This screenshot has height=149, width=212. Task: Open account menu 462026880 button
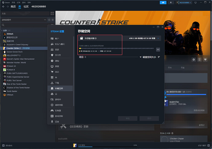[x=186, y=2]
